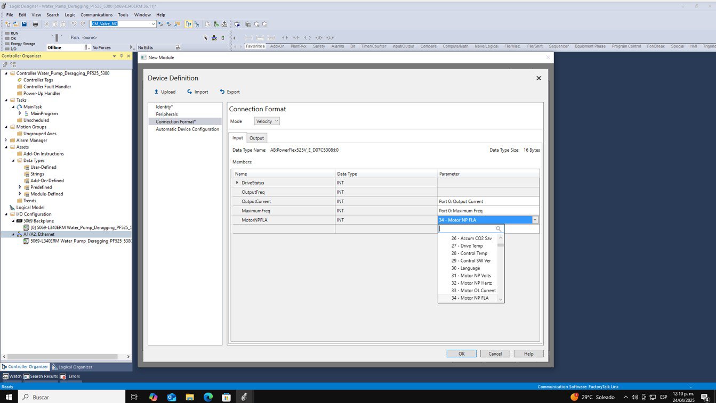716x403 pixels.
Task: Select Identity in the definition sidebar
Action: click(164, 107)
